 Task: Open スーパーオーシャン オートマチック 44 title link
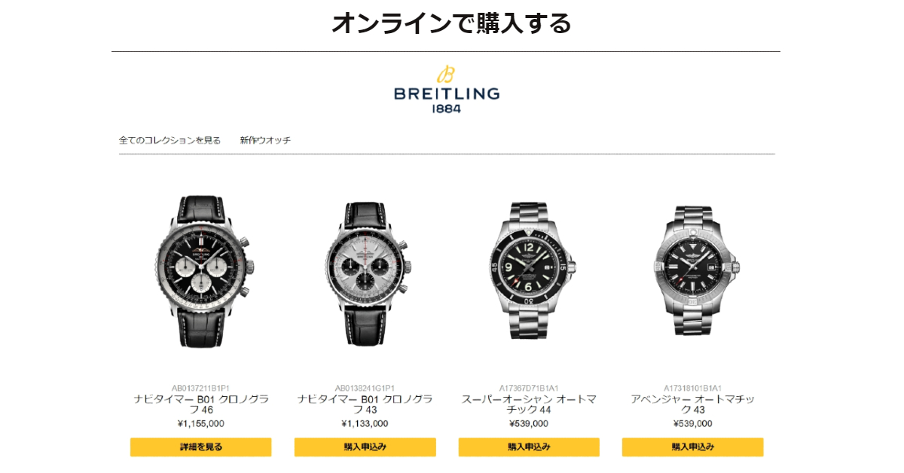point(529,404)
